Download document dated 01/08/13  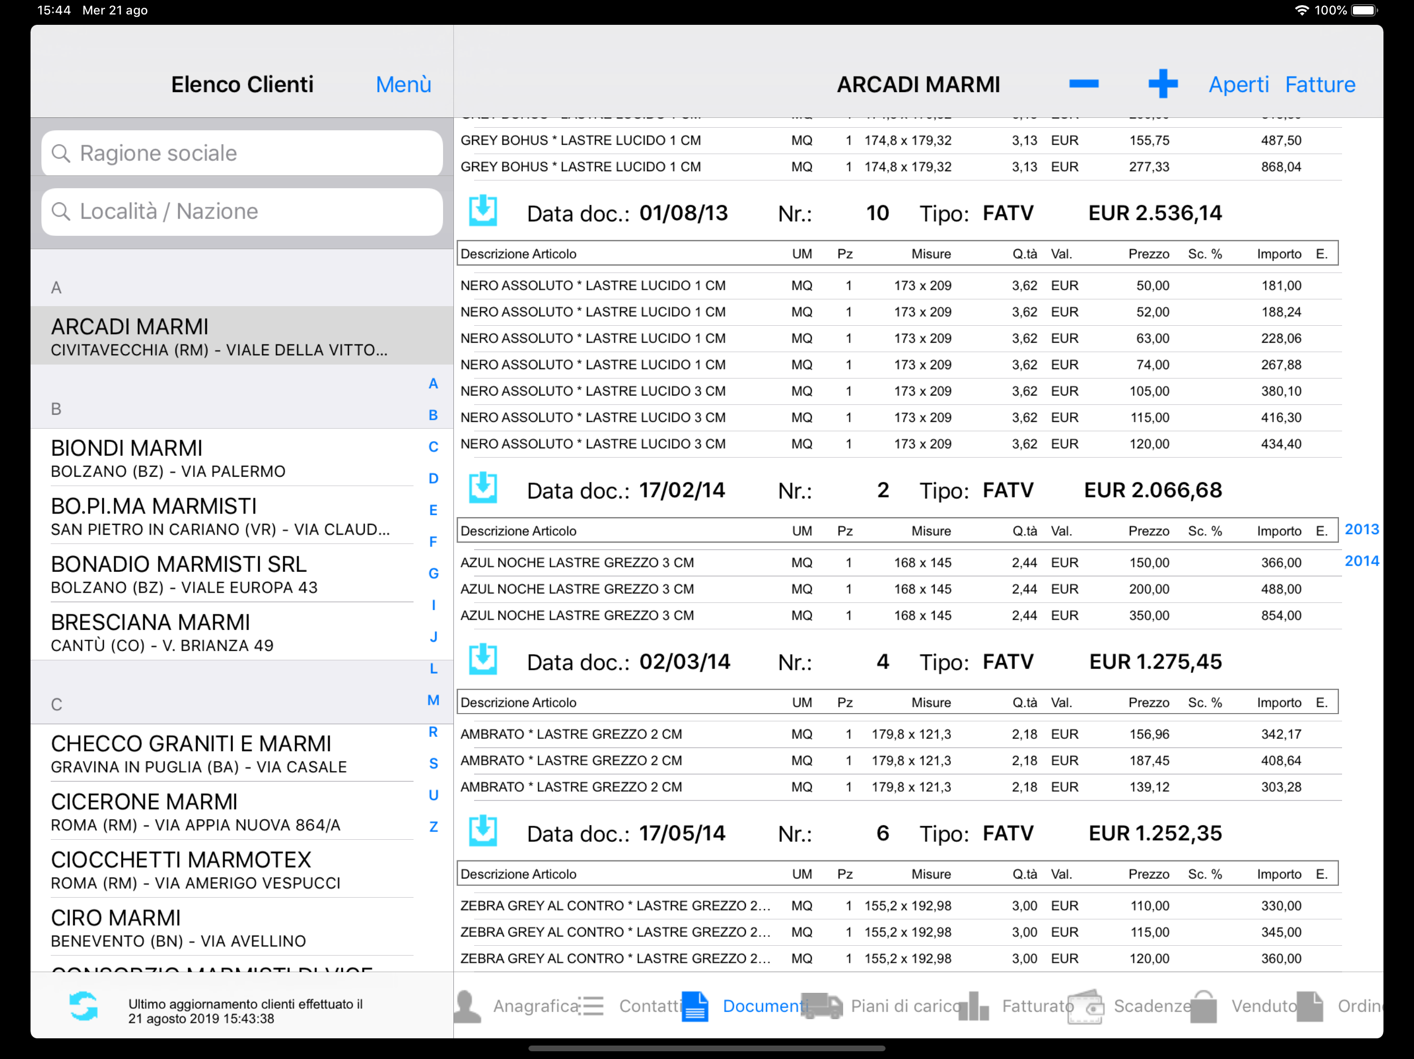pos(482,211)
